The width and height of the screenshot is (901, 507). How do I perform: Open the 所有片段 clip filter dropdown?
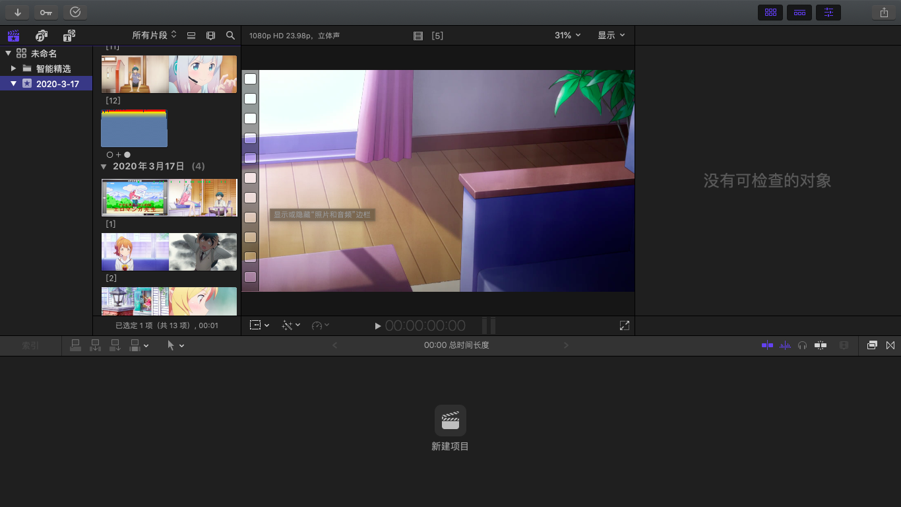click(154, 35)
